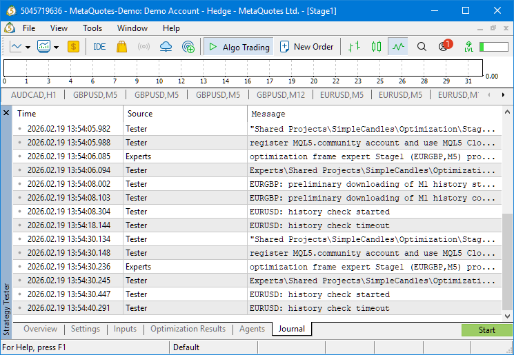Open account notifications icon with badge
Image resolution: width=514 pixels, height=355 pixels.
[x=445, y=45]
